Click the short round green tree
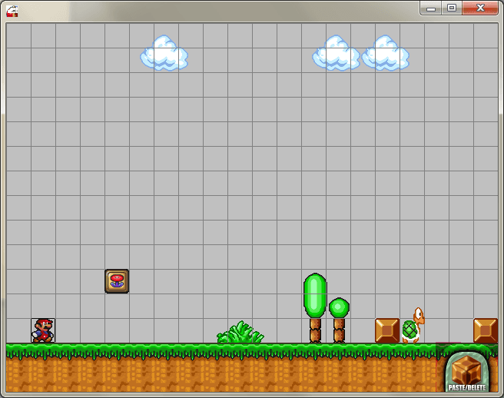504x398 pixels. point(339,320)
